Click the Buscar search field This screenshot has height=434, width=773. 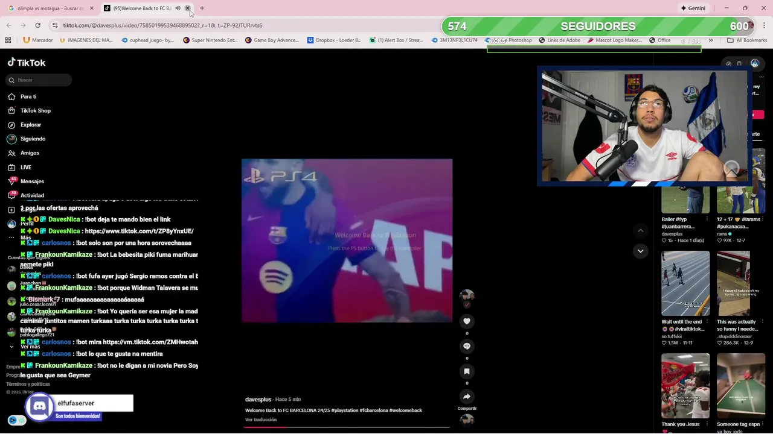39,80
